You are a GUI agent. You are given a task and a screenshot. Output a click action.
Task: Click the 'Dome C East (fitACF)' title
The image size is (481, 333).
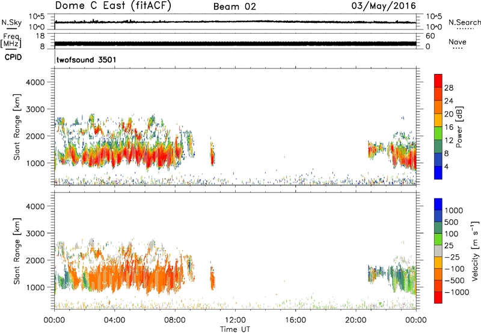[x=113, y=5]
